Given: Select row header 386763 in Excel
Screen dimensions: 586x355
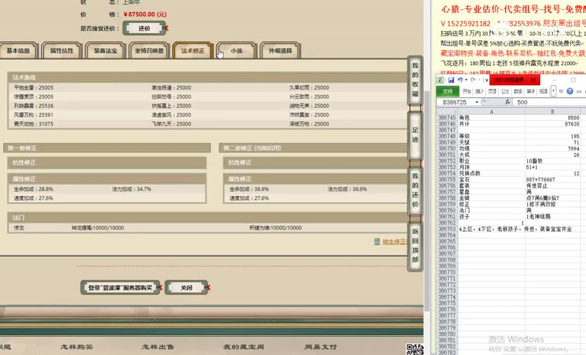Looking at the screenshot, I should (x=447, y=229).
